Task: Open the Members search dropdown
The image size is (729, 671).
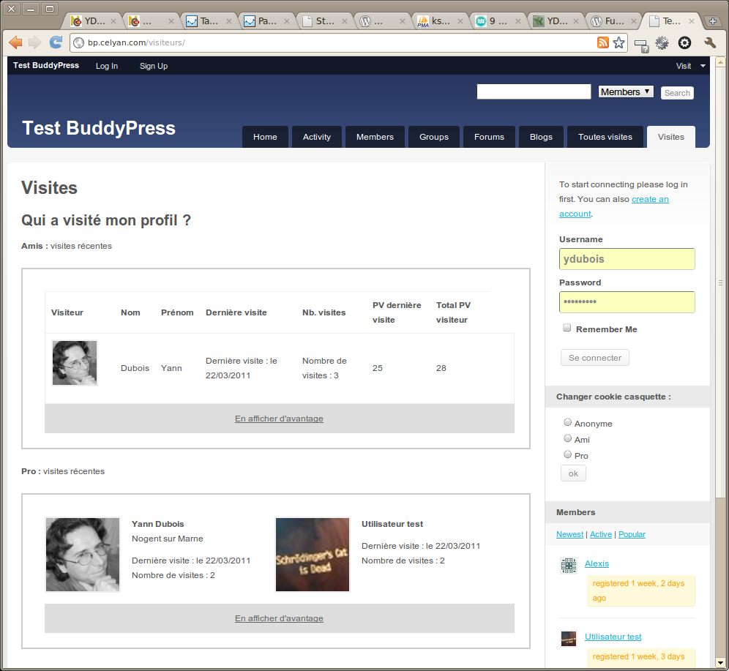Action: [626, 92]
